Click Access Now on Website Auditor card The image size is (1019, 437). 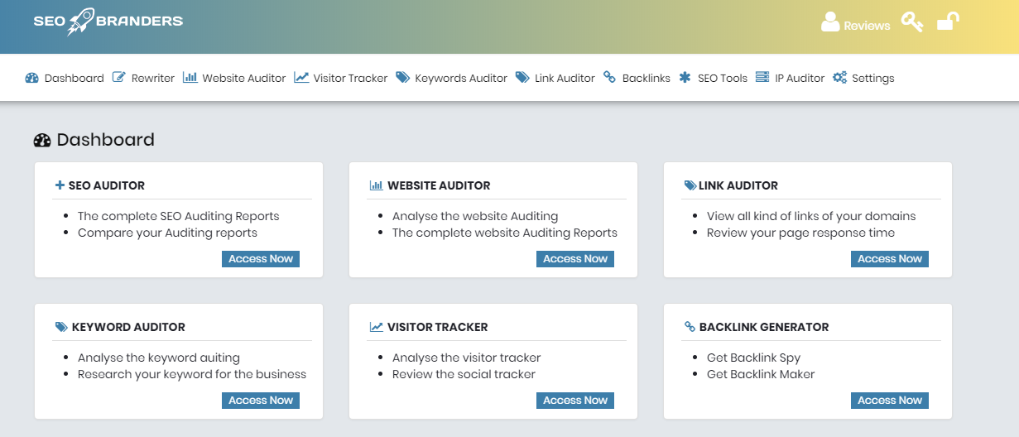click(575, 259)
